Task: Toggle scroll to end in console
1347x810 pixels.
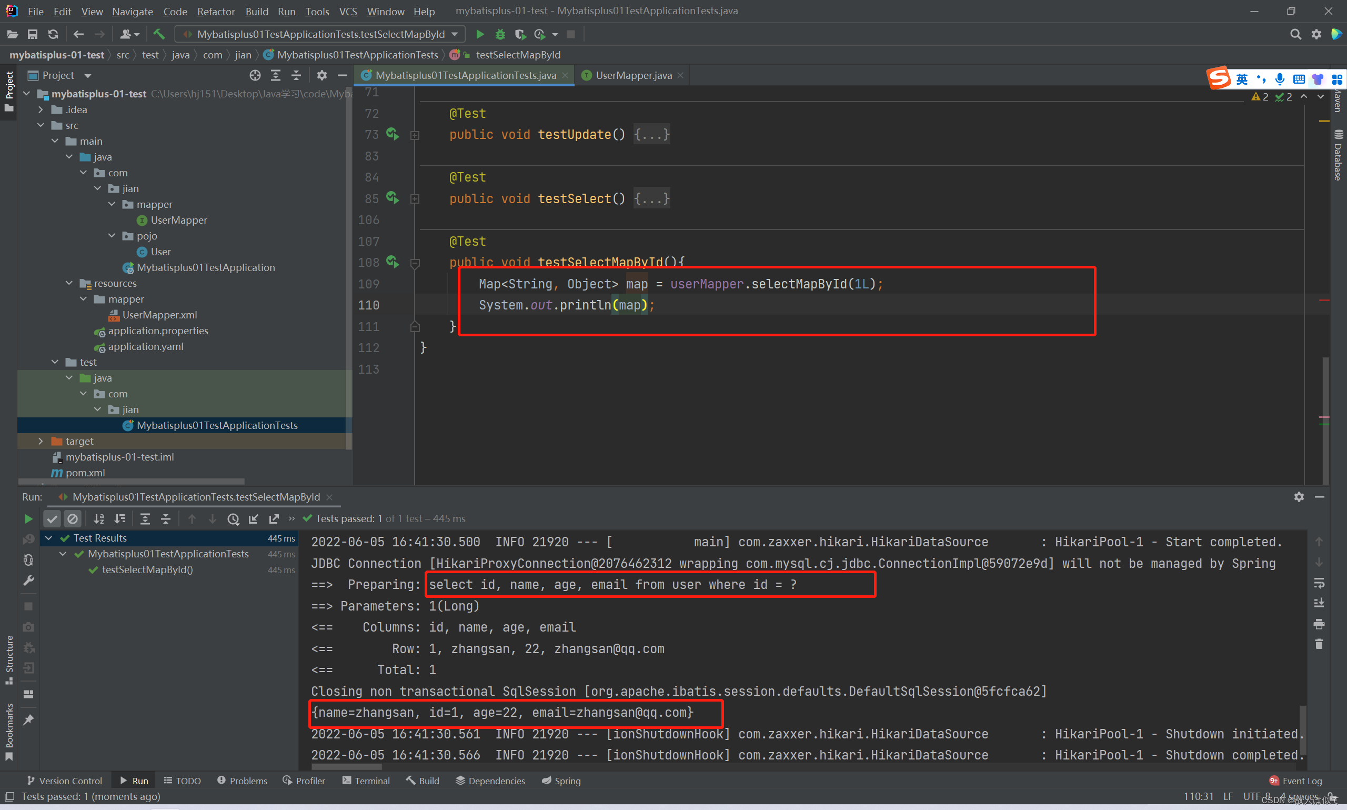Action: point(1319,603)
